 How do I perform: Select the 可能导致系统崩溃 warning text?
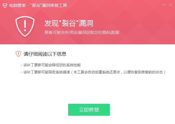[x=56, y=72]
